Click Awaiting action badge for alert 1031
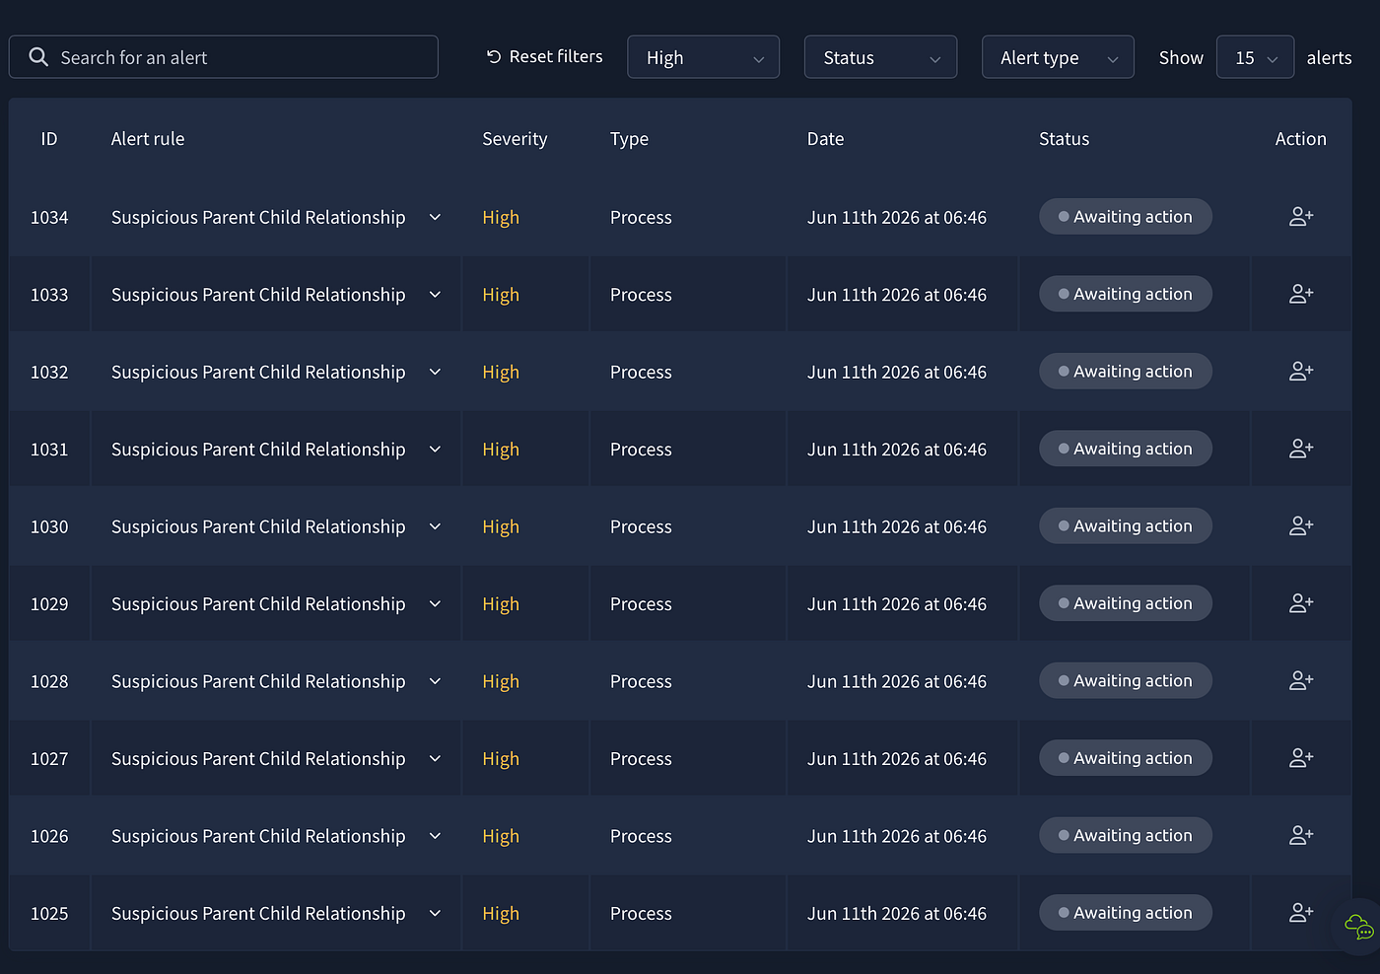This screenshot has width=1380, height=974. click(x=1125, y=449)
